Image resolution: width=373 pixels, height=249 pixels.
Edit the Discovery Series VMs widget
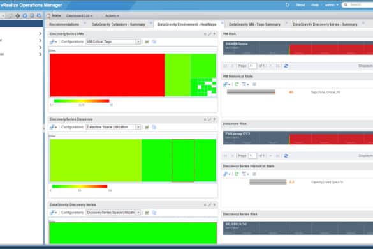210,34
